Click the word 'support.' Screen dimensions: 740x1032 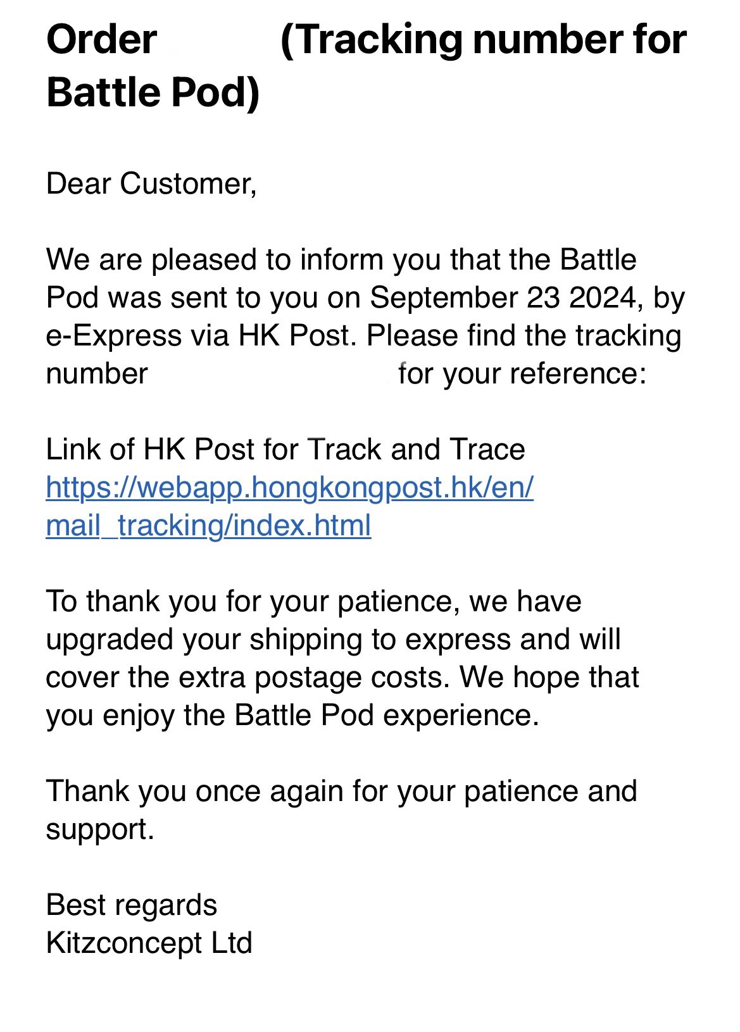pos(100,830)
